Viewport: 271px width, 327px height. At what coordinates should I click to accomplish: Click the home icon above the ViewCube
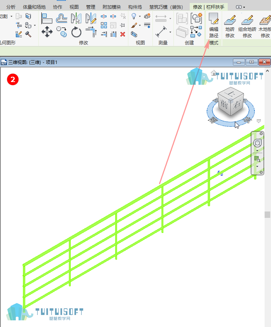click(214, 73)
